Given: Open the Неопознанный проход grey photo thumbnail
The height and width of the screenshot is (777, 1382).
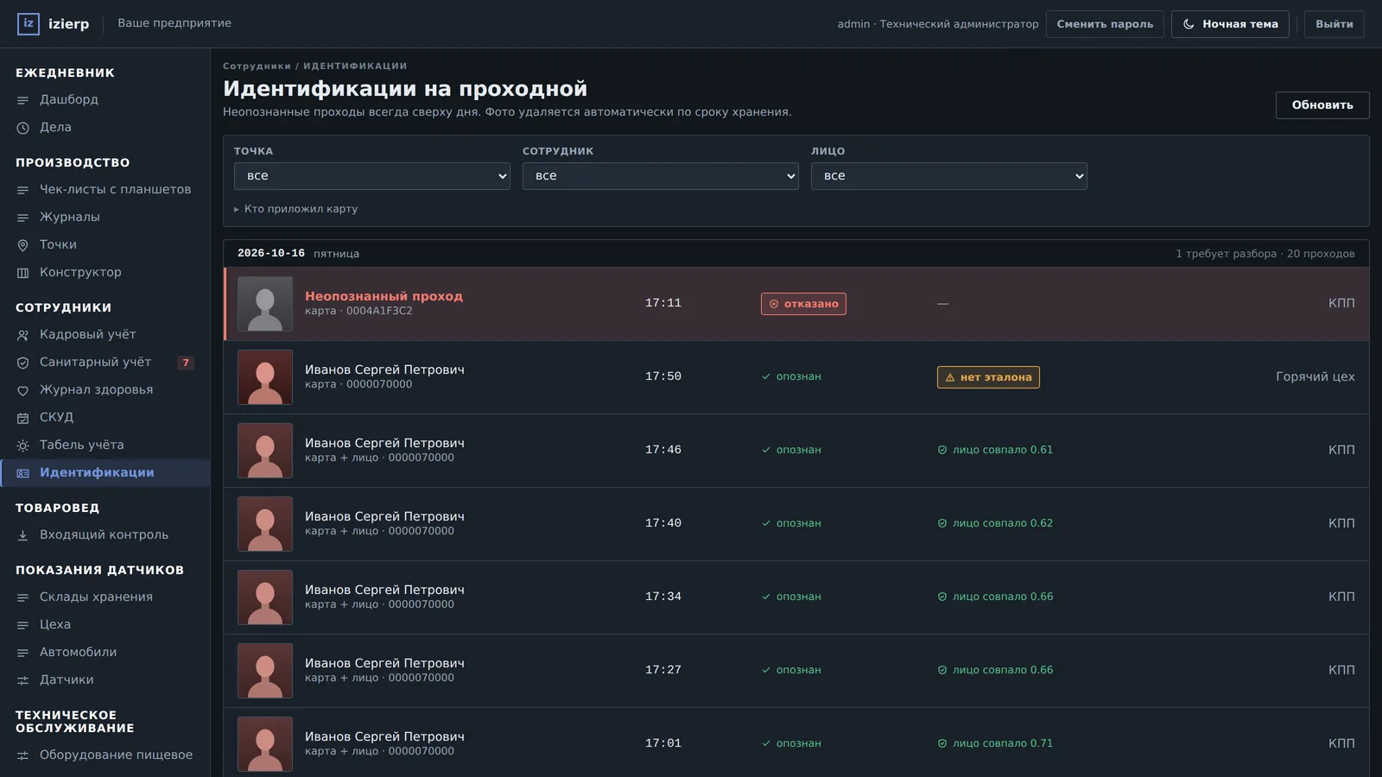Looking at the screenshot, I should coord(265,304).
